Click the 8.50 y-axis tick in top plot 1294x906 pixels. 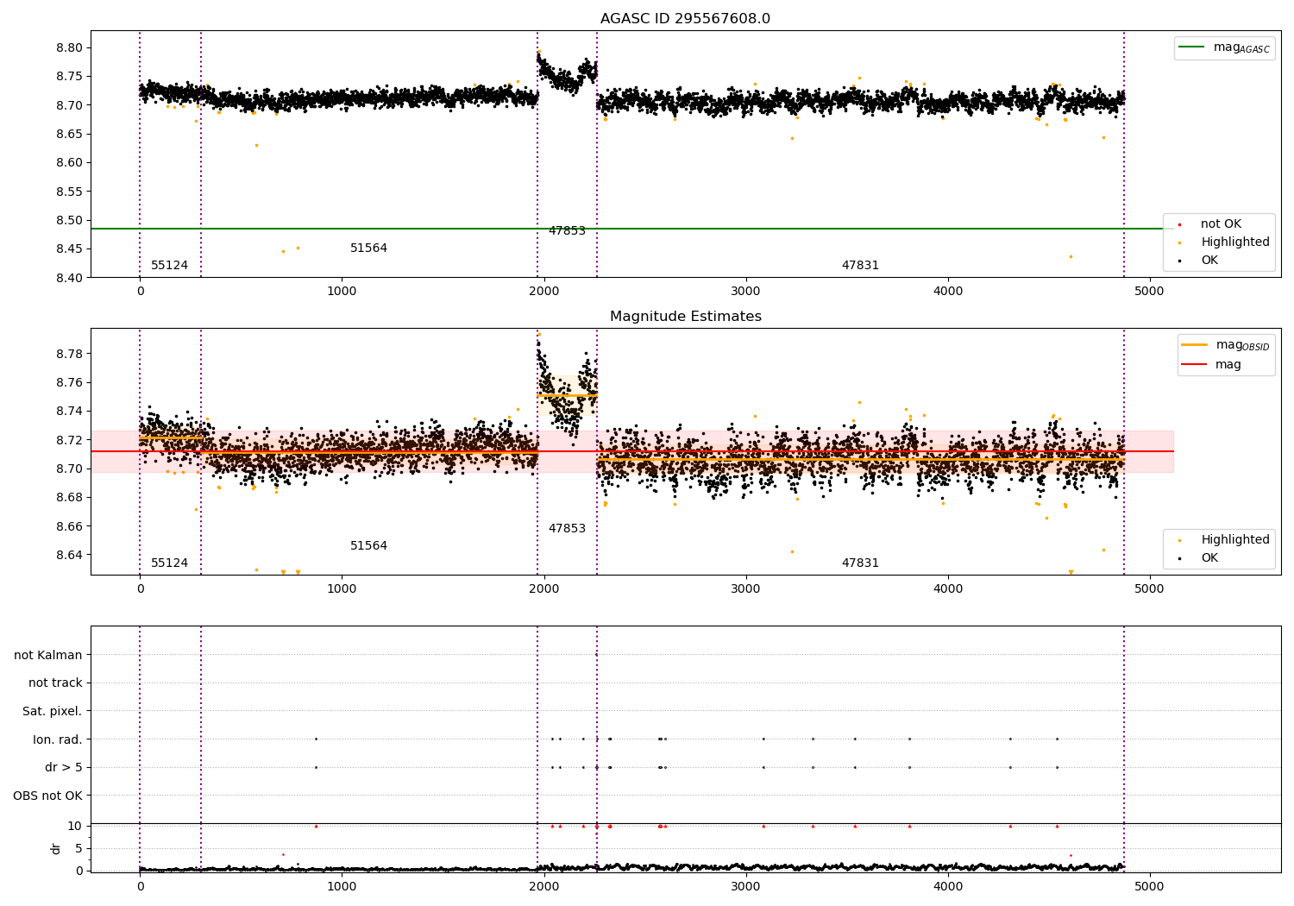click(70, 220)
